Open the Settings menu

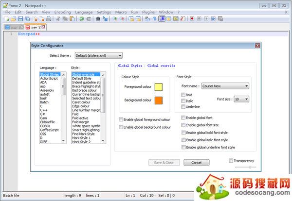(x=104, y=12)
